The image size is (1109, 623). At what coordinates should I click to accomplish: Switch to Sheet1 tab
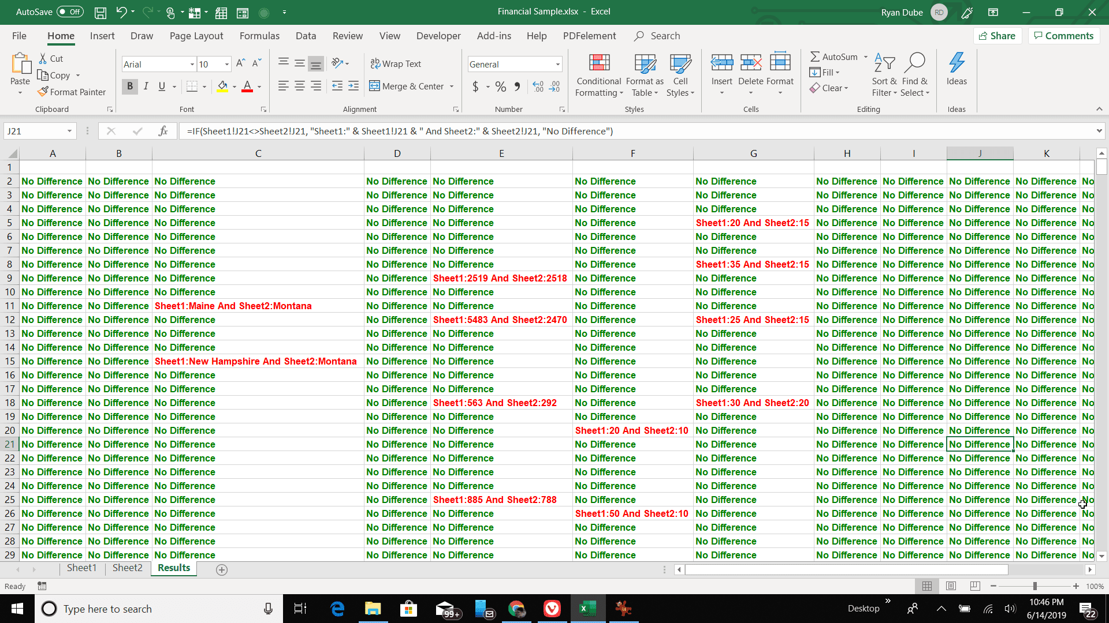click(x=81, y=568)
